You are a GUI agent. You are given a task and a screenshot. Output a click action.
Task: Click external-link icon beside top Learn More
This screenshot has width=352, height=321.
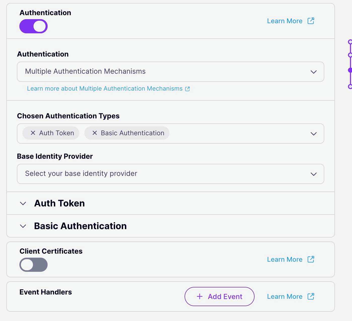pos(311,21)
